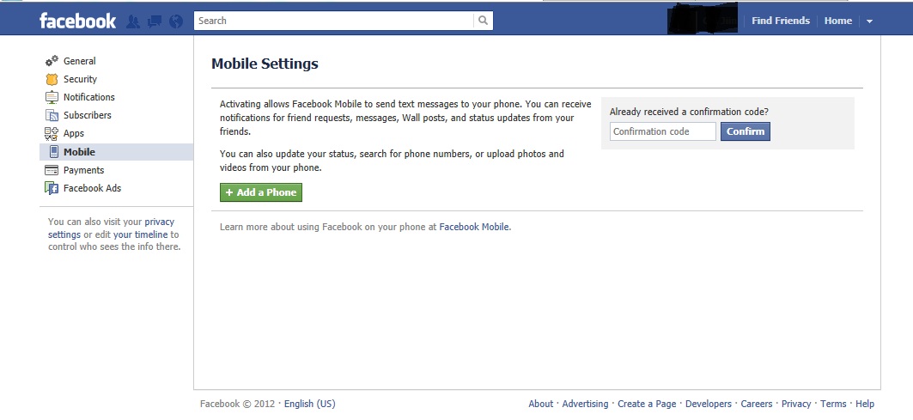913x420 pixels.
Task: Select the Mobile settings tab
Action: (x=117, y=152)
